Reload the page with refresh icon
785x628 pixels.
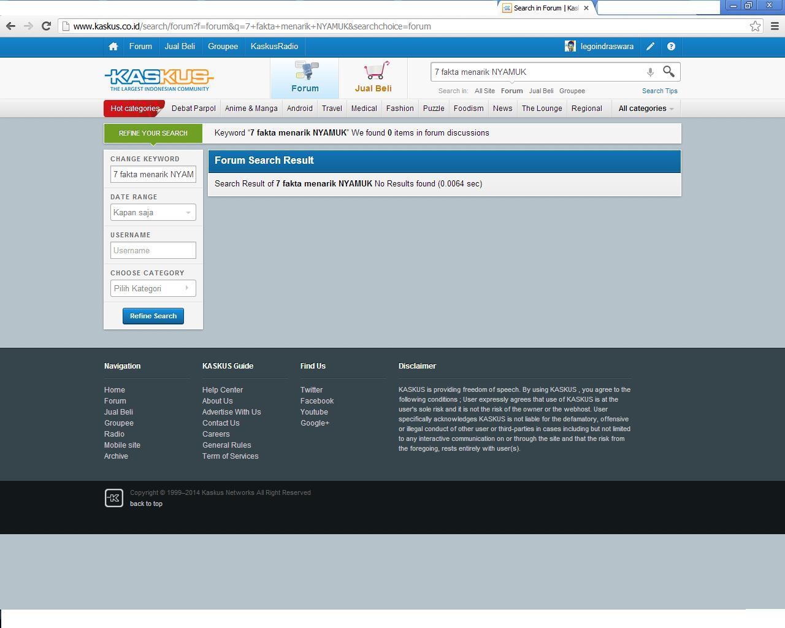[x=46, y=26]
